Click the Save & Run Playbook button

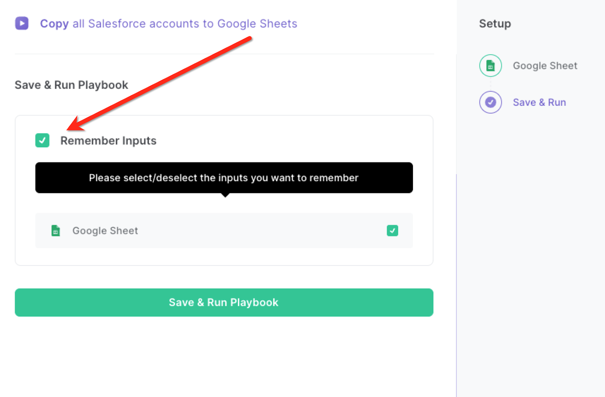(x=224, y=303)
